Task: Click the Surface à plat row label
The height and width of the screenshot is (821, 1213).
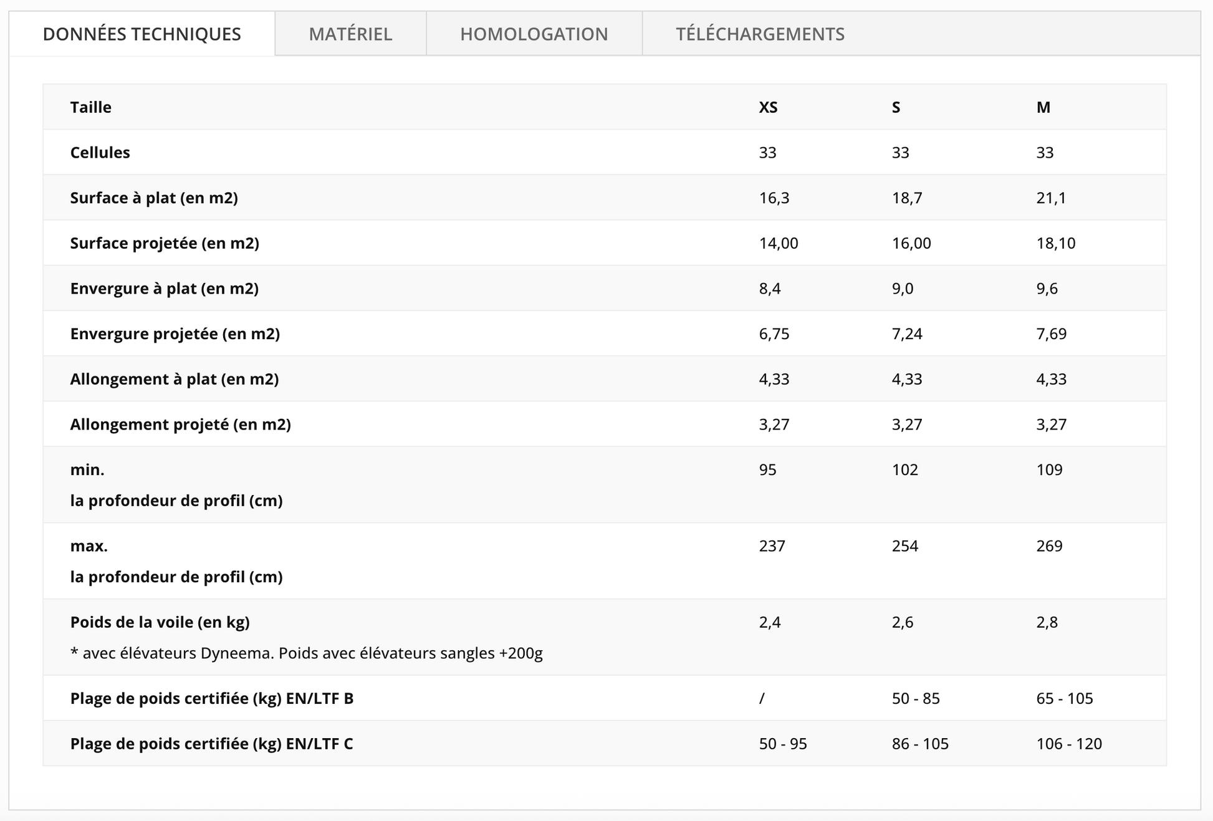Action: click(x=154, y=198)
